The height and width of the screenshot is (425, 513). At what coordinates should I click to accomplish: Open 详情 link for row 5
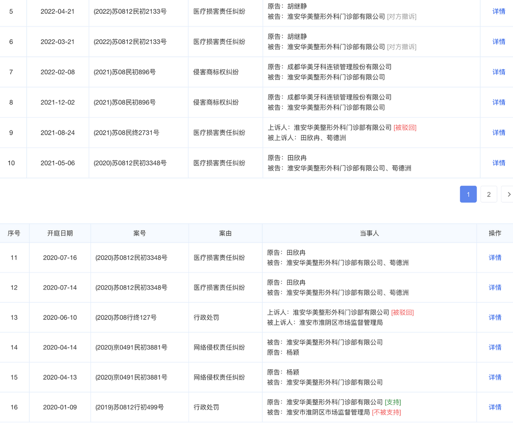pyautogui.click(x=499, y=12)
